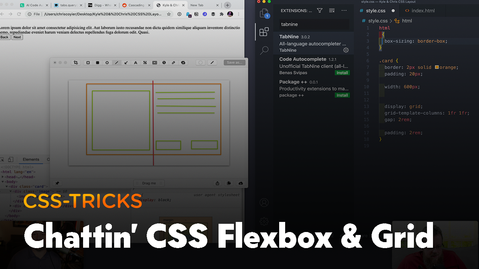Viewport: 479px width, 269px height.
Task: Toggle the filled rectangle tool
Action: pos(98,63)
